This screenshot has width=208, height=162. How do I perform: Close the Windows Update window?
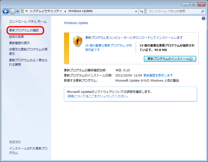202,5
